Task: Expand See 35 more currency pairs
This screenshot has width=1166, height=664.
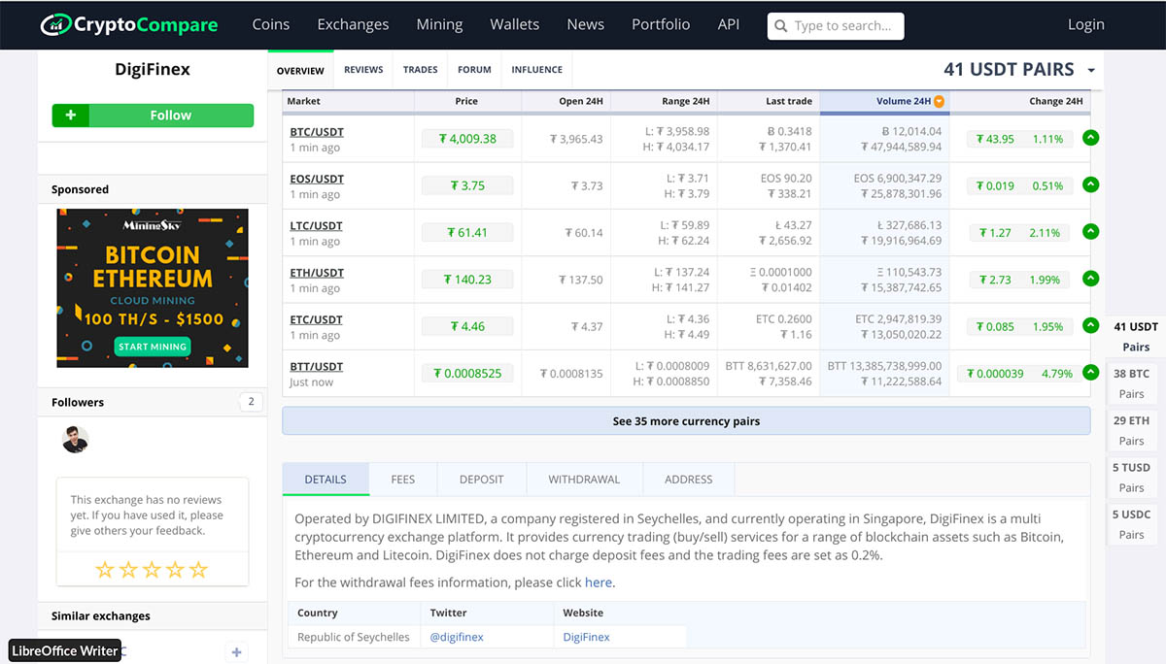Action: tap(686, 421)
